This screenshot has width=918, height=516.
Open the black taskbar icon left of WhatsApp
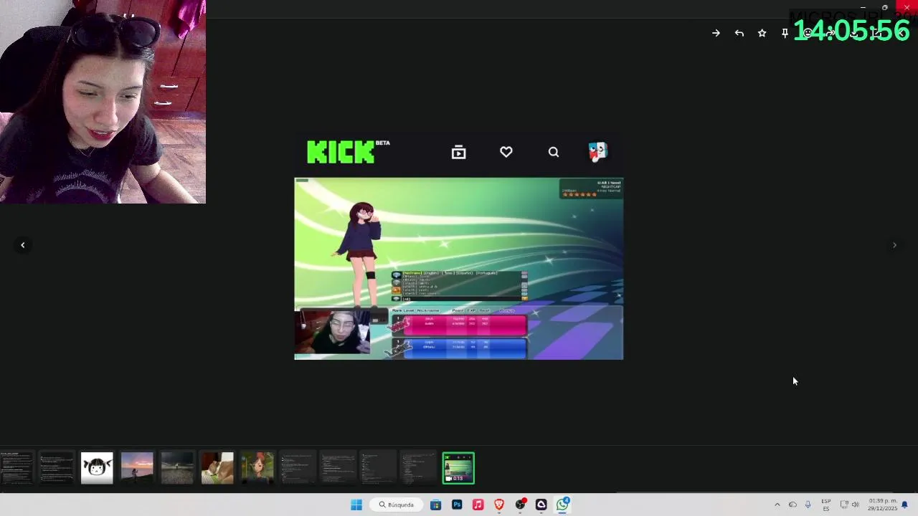click(x=541, y=505)
